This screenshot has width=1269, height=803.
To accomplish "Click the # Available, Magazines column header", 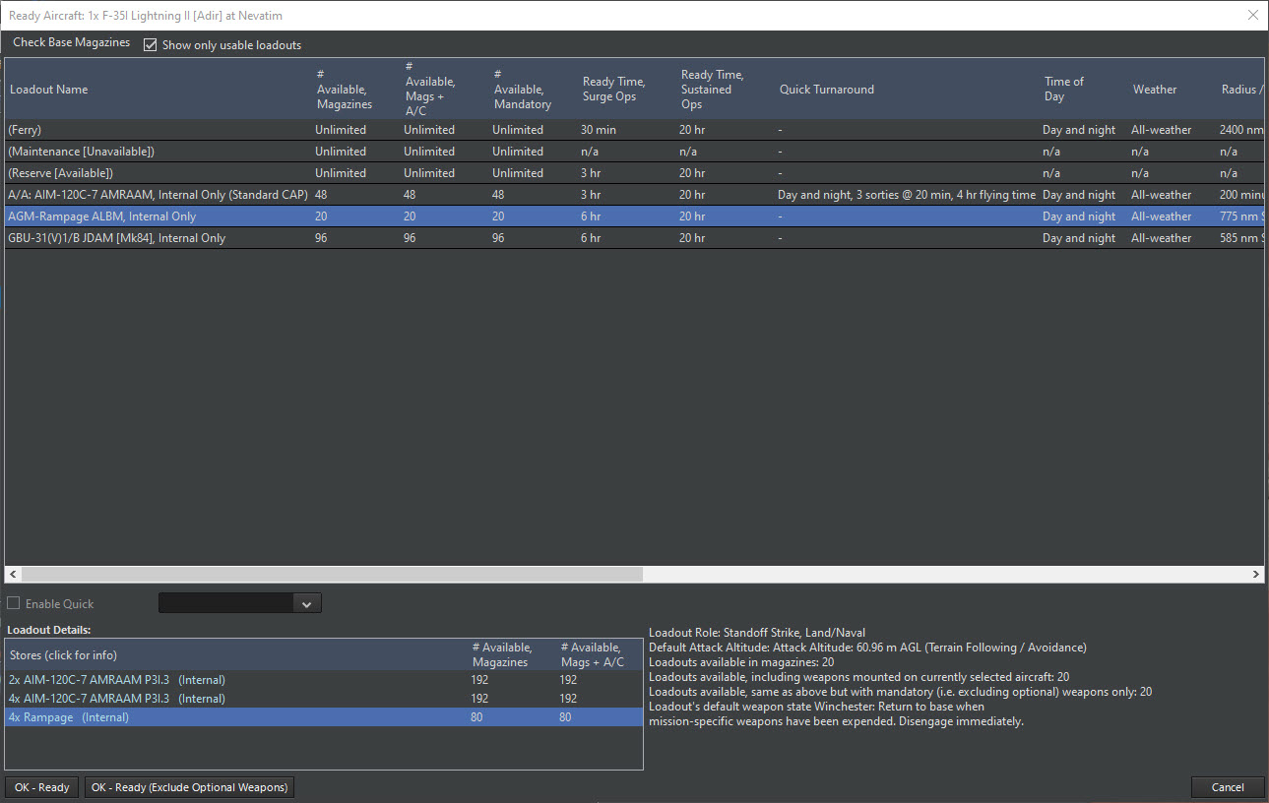I will click(355, 90).
